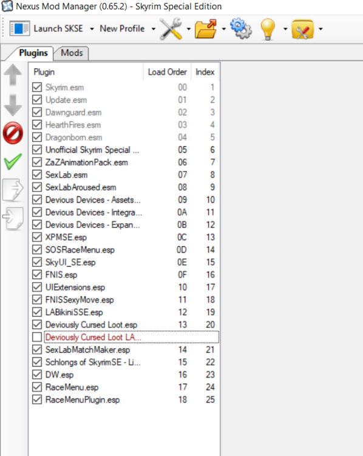363x456 pixels.
Task: Select Unofficial Skyrim Special plugin row
Action: tap(124, 150)
